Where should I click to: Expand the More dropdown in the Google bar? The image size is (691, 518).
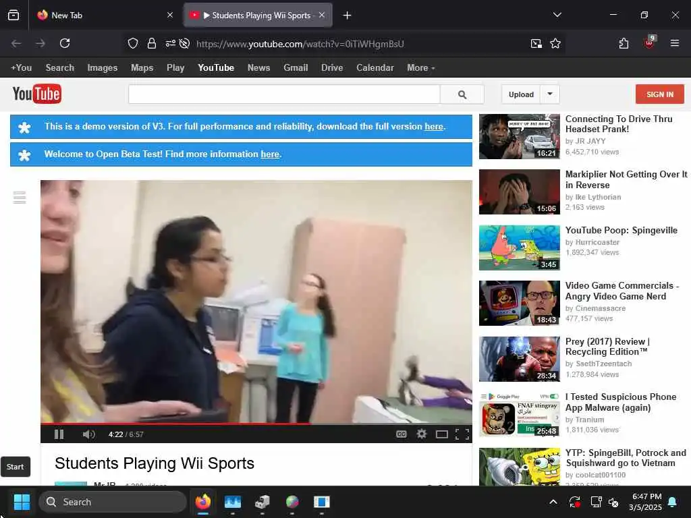[x=421, y=68]
